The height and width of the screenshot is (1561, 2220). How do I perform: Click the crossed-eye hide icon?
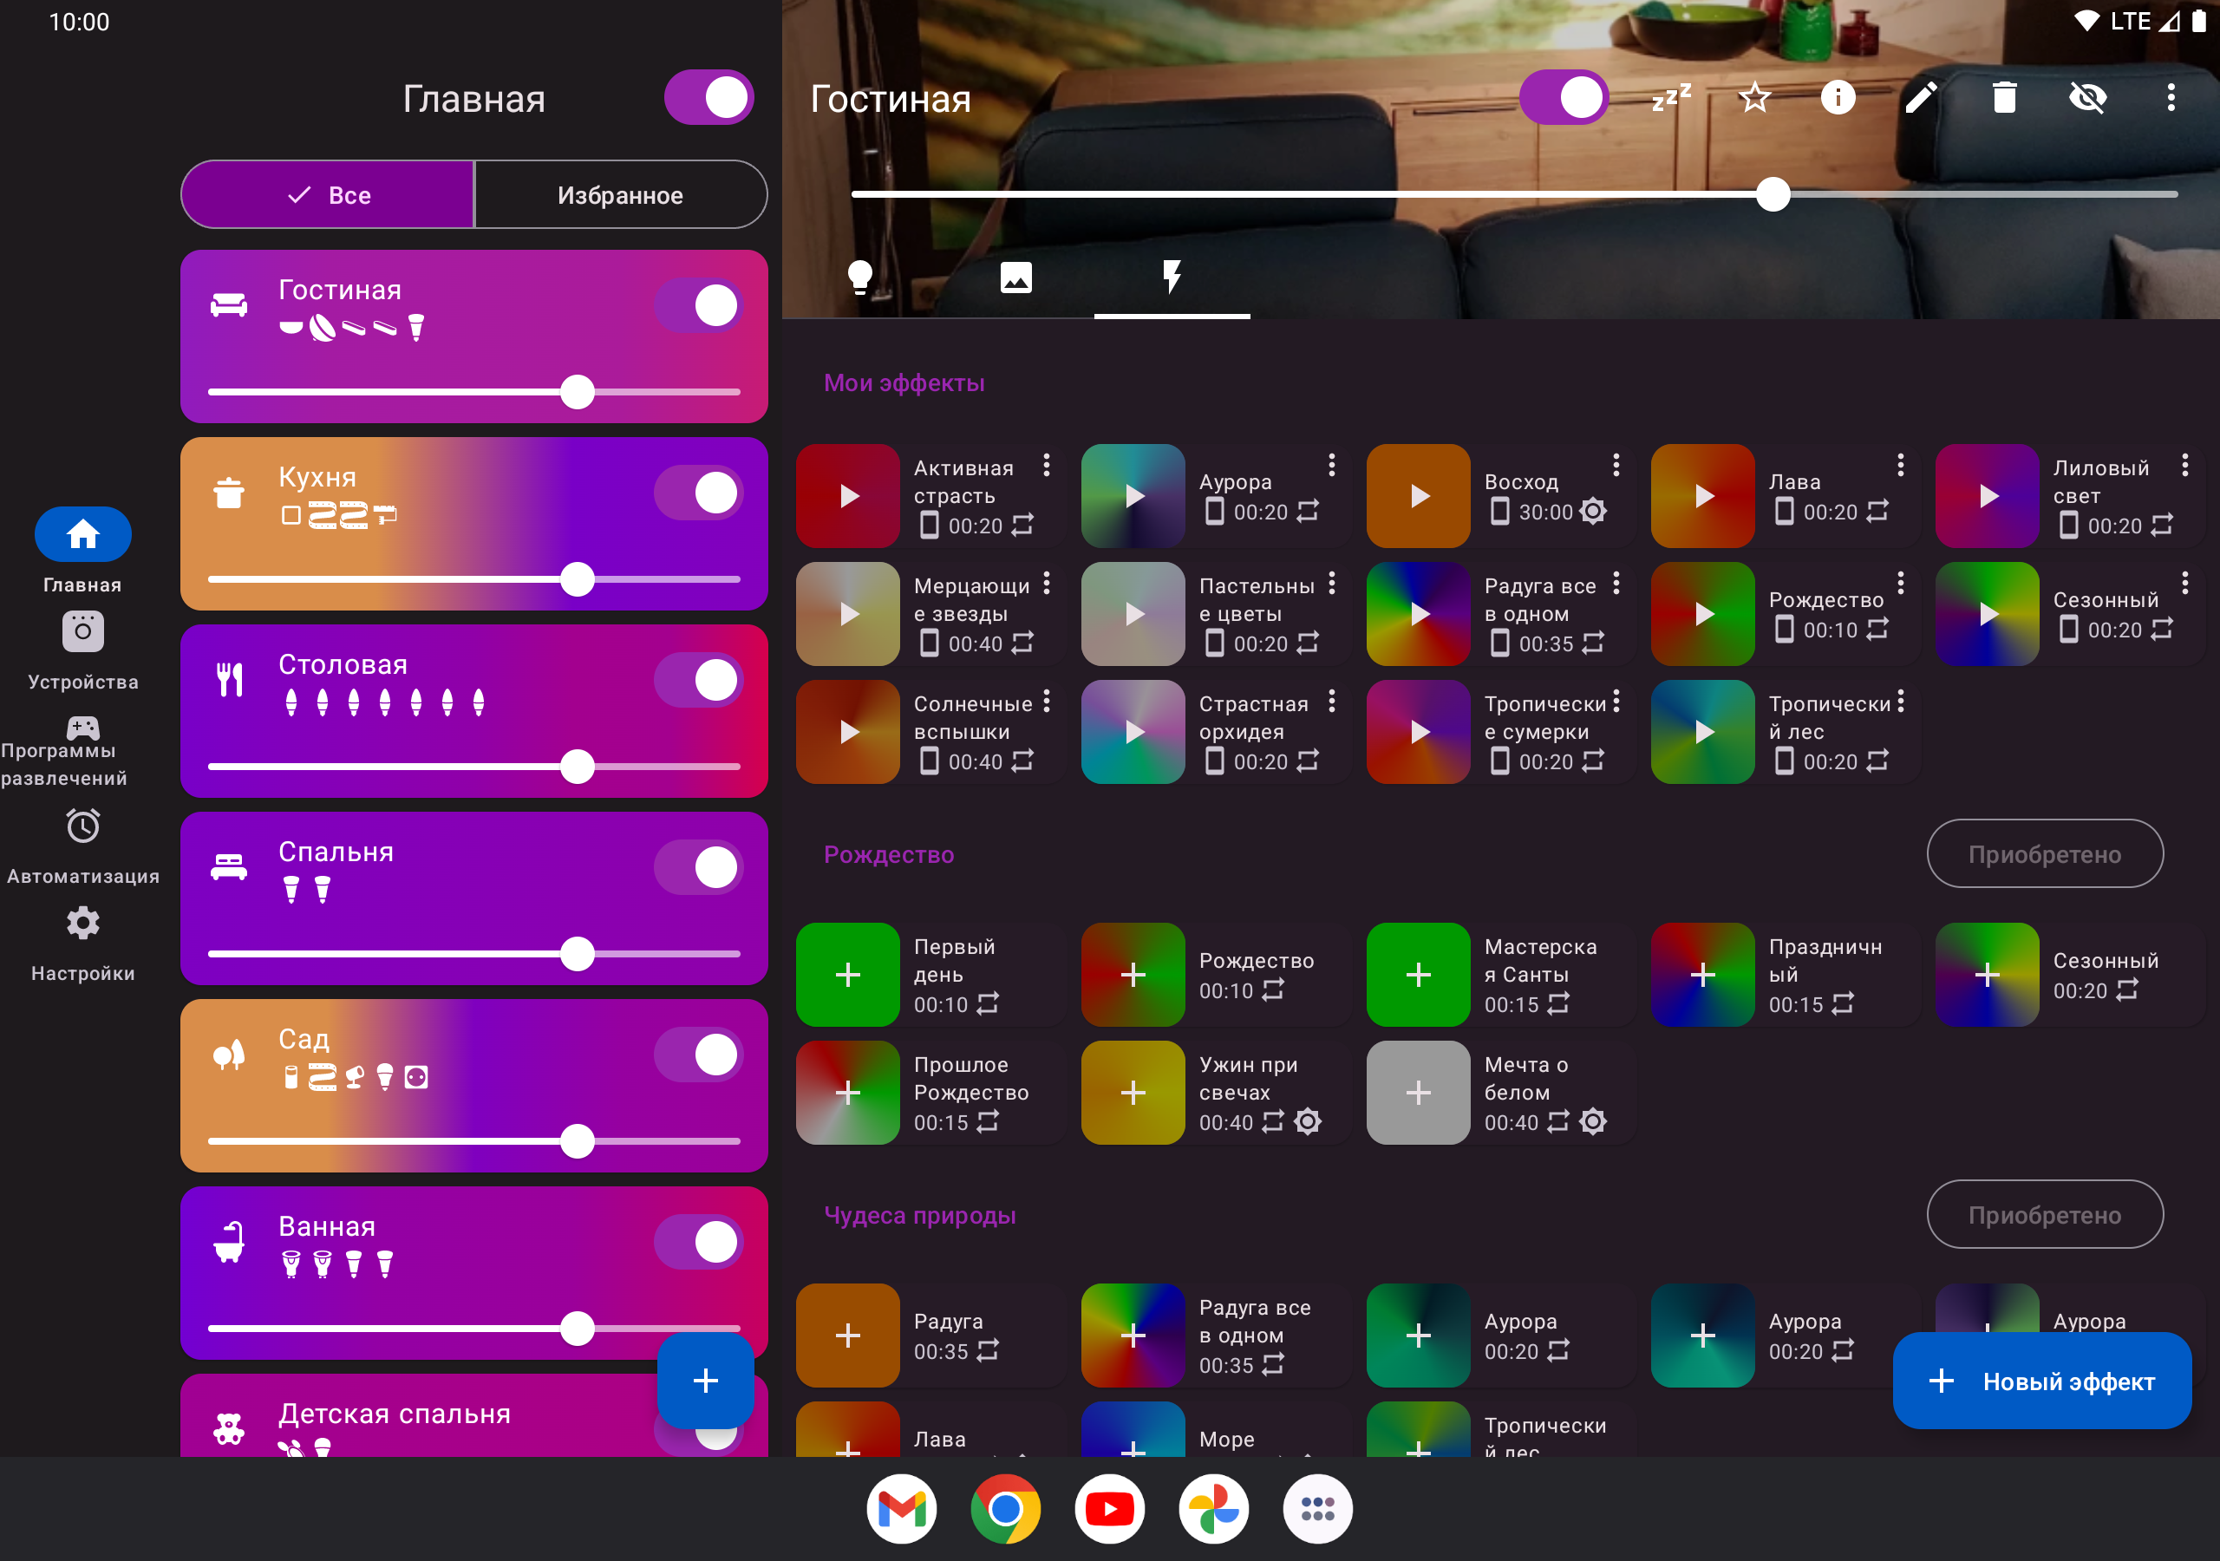click(2087, 98)
